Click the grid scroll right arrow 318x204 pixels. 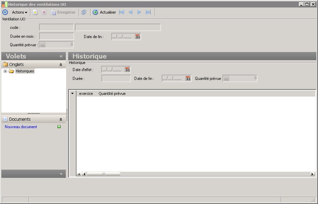pos(313,174)
